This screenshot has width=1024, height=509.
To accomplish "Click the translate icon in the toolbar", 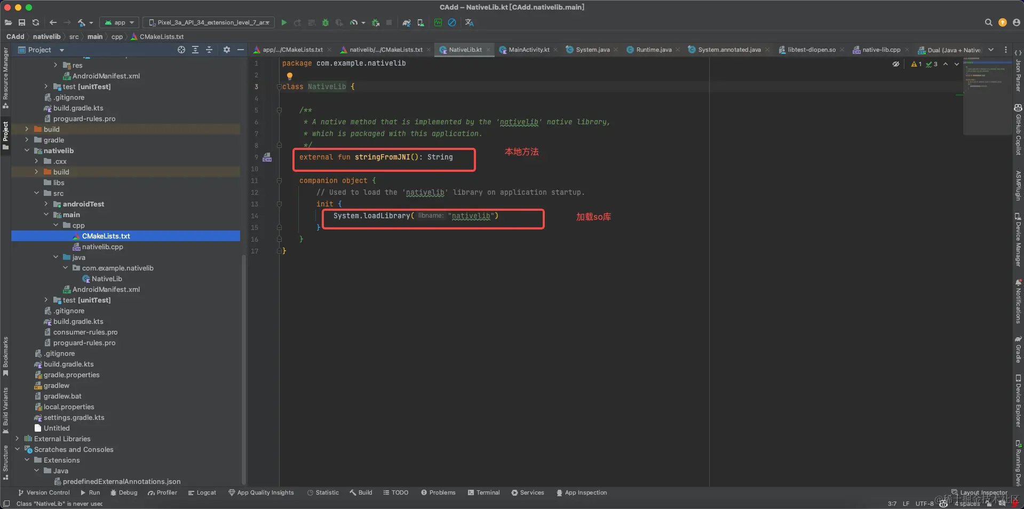I will tap(470, 22).
